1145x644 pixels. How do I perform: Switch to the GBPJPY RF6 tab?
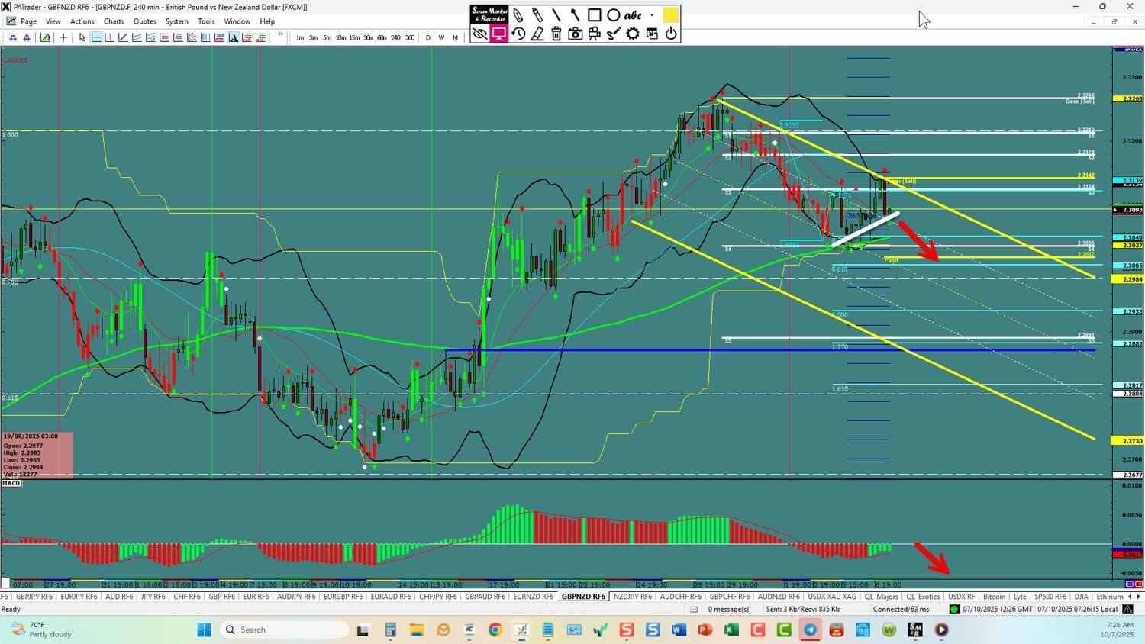[x=34, y=597]
